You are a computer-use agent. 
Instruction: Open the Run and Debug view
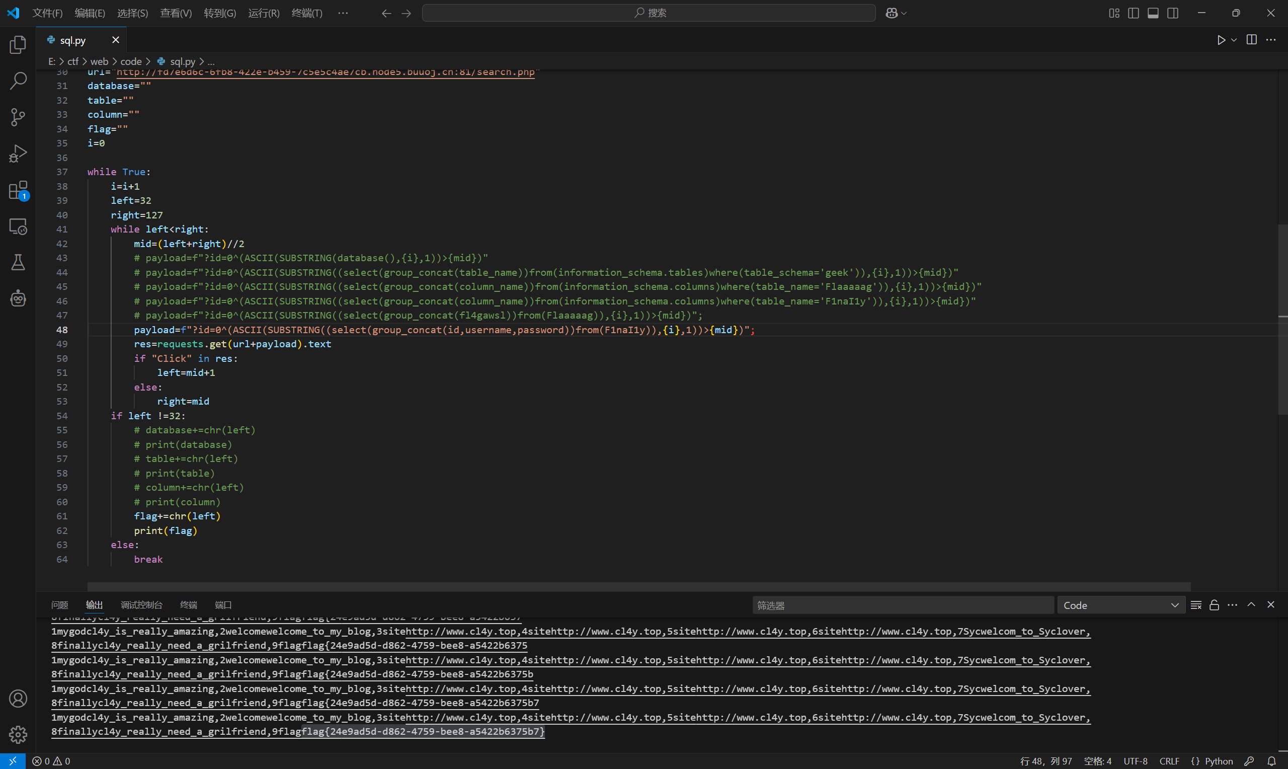pyautogui.click(x=18, y=153)
